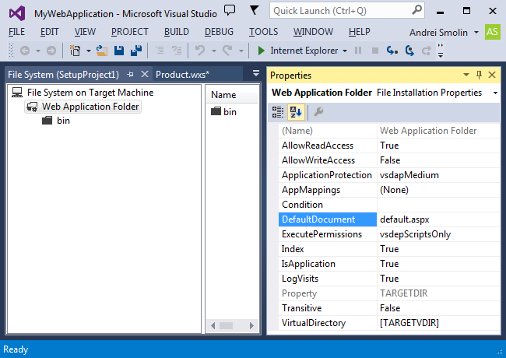Click the Quick Launch search field
506x358 pixels.
(347, 11)
